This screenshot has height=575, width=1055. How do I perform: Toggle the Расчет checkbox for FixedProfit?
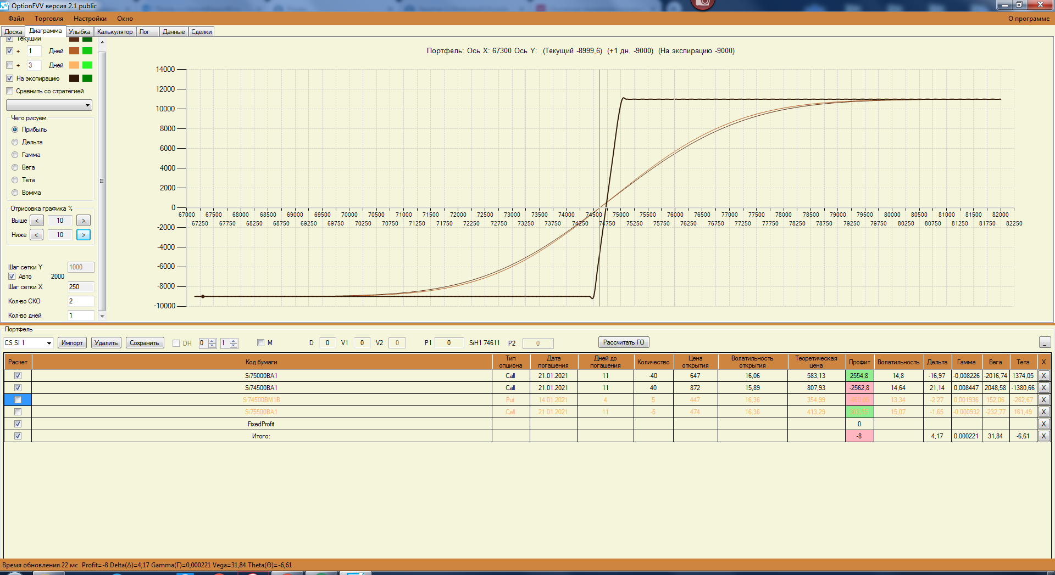point(18,424)
